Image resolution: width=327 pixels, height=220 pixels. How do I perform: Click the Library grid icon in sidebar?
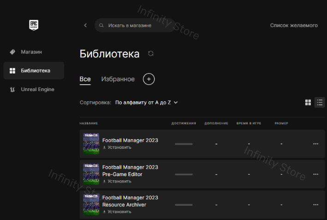pos(12,71)
